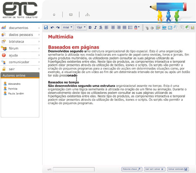Click the biblioteca folder icon
The image size is (196, 173).
click(x=3, y=41)
